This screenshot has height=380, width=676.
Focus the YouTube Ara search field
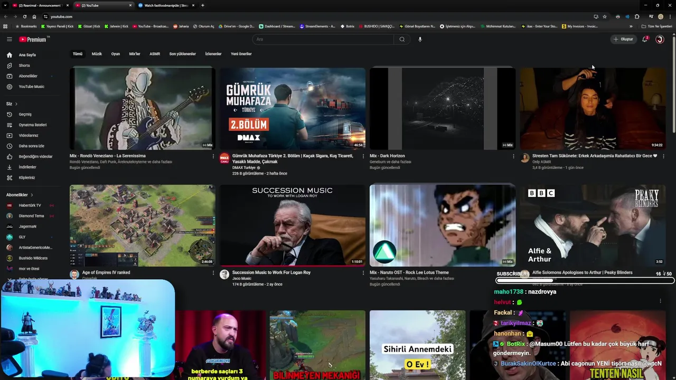[x=323, y=39]
